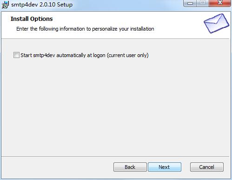Image resolution: width=232 pixels, height=180 pixels.
Task: Click the '(current user only)' portion of checkbox label
Action: click(127, 55)
